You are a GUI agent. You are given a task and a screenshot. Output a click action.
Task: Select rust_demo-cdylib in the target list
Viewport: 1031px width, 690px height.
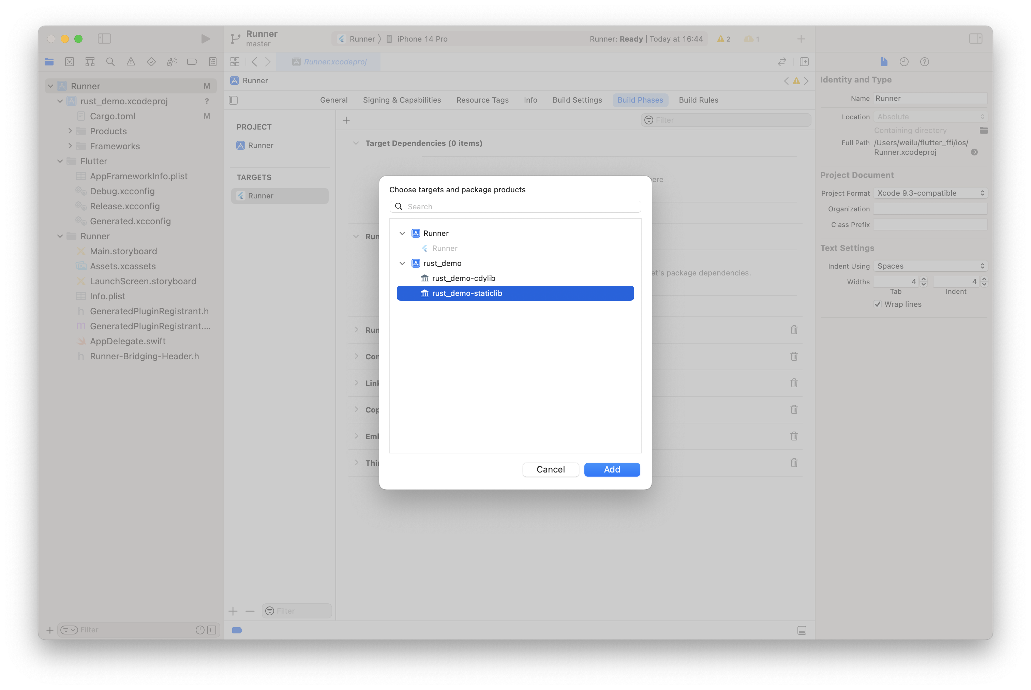tap(463, 278)
